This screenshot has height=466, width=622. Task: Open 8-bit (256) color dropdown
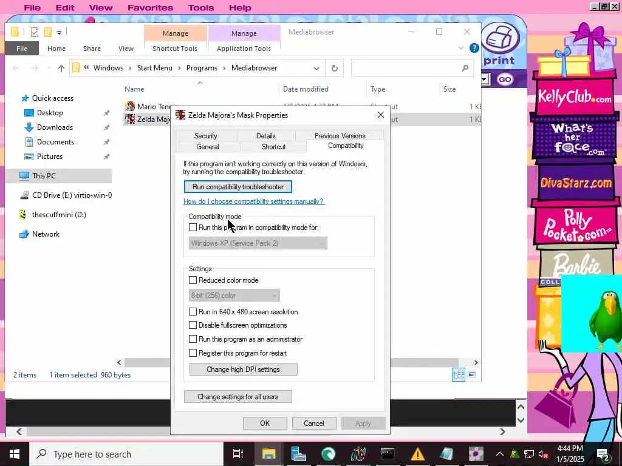pos(234,295)
